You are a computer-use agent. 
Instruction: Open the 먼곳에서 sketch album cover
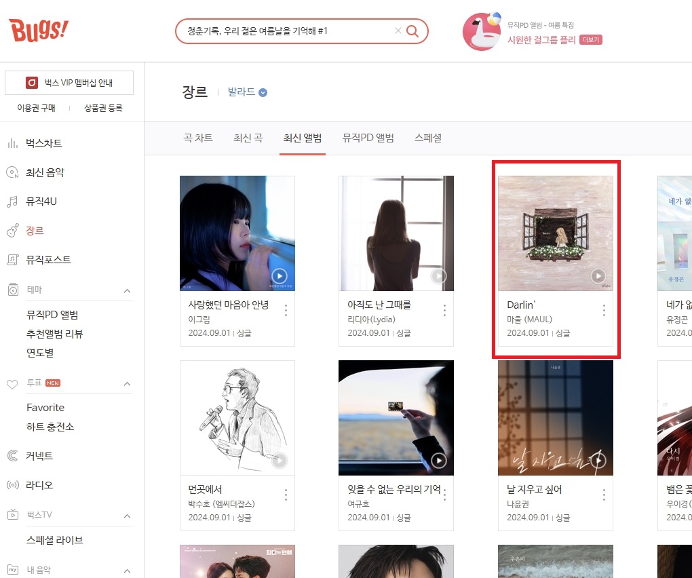(x=237, y=418)
